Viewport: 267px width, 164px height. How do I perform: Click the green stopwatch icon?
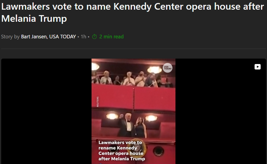pyautogui.click(x=94, y=37)
